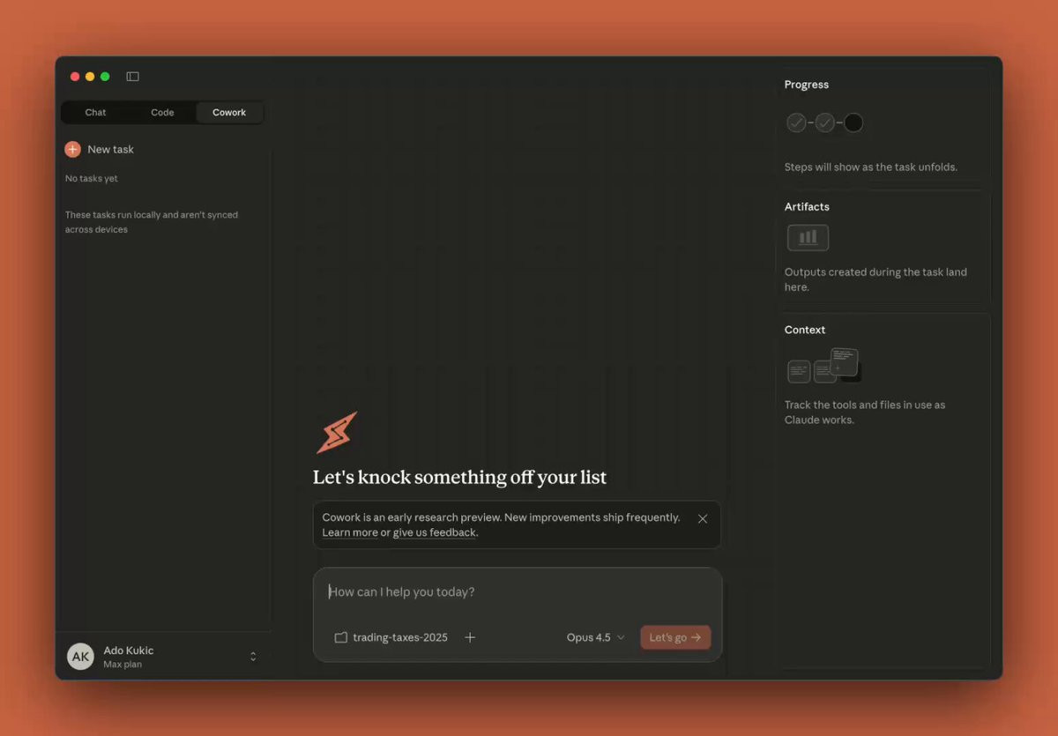Click the orange lightning bolt logo
The width and height of the screenshot is (1058, 736).
tap(337, 433)
